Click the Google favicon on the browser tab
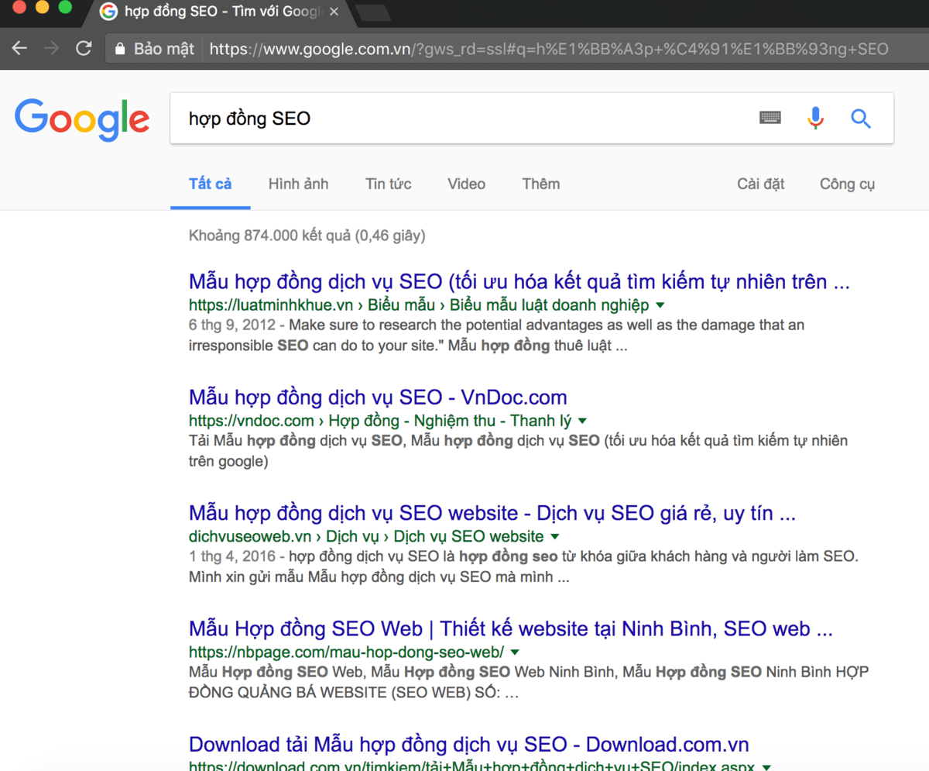The width and height of the screenshot is (929, 771). 108,12
